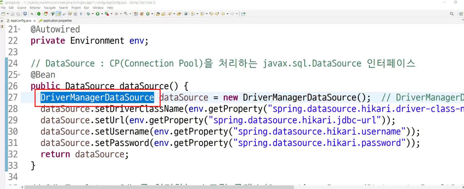Image resolution: width=464 pixels, height=189 pixels.
Task: Click the Open Resource folder icon
Action: [x=164, y=14]
